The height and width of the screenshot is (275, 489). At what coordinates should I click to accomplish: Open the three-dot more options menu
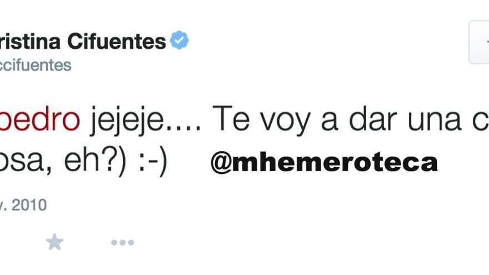[x=122, y=242]
